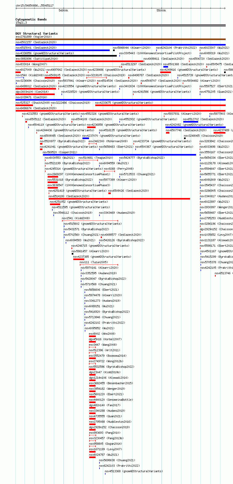
Task: Select the nsv5861457 (Almarri2020) variant
Action: pos(90,251)
